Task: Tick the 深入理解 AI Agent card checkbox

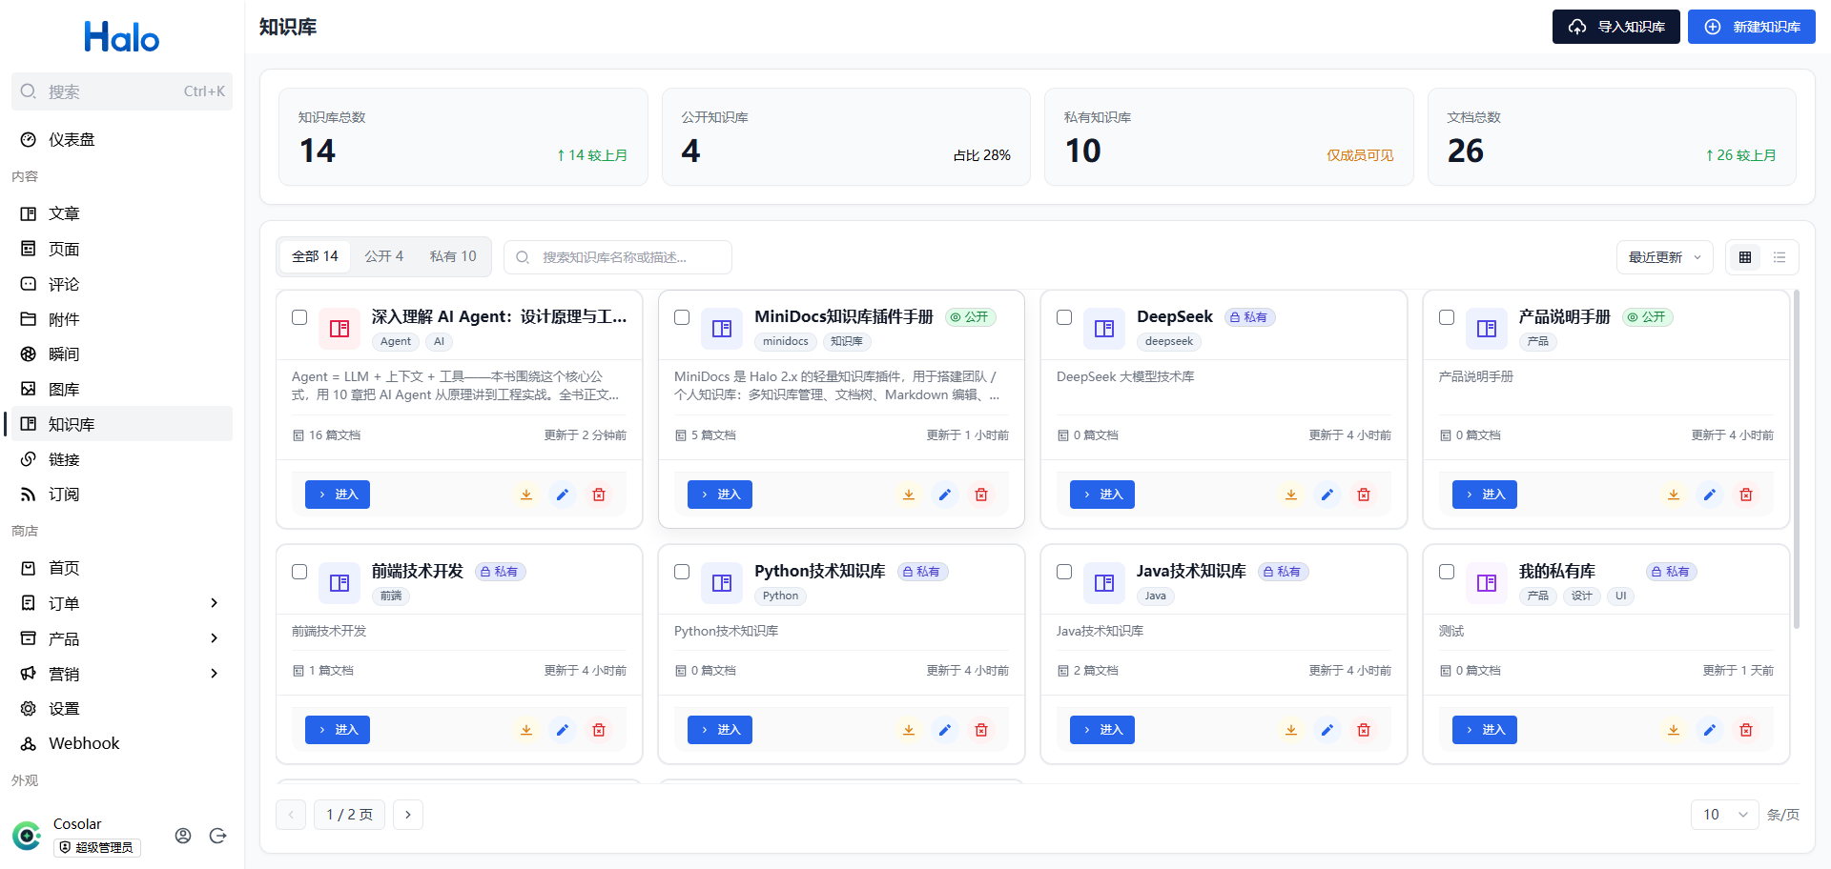Action: pos(299,317)
